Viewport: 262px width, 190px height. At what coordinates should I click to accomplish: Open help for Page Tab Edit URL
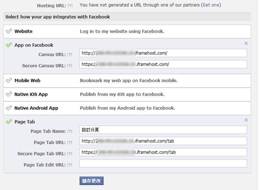pos(70,165)
